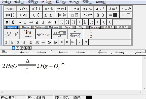Insert the square root of 2 expression
Viewport: 146px width, 99px height.
(x=86, y=42)
